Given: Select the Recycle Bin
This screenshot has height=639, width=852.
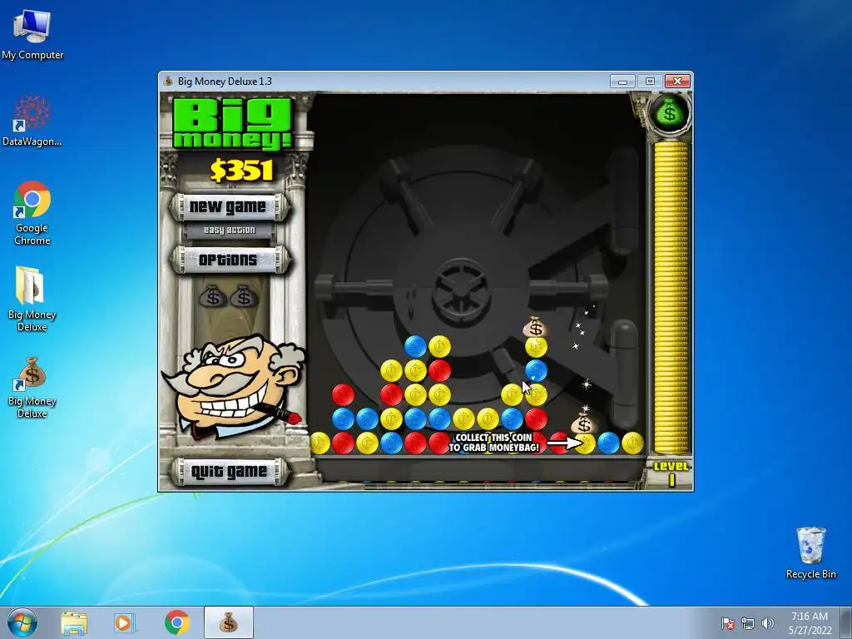Looking at the screenshot, I should point(810,552).
